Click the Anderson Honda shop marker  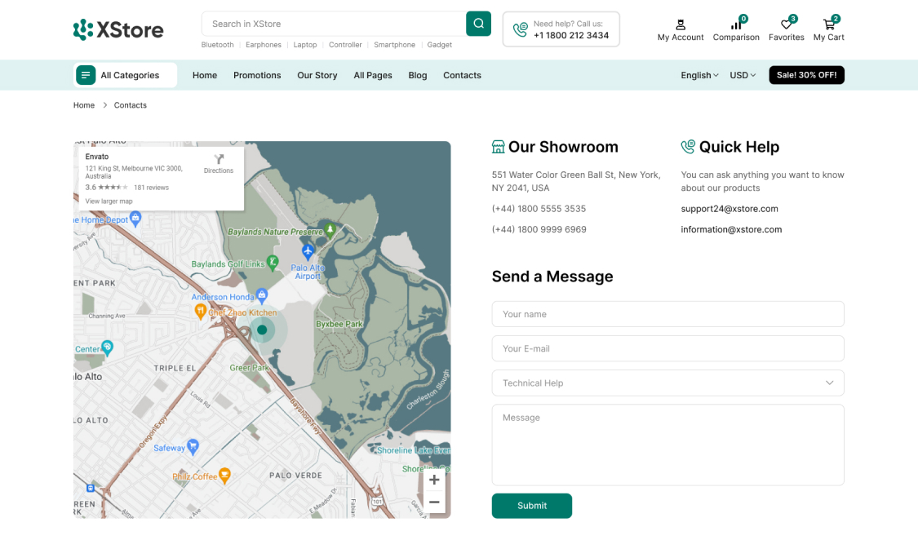click(262, 295)
